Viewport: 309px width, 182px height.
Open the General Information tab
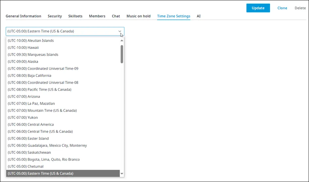[24, 16]
